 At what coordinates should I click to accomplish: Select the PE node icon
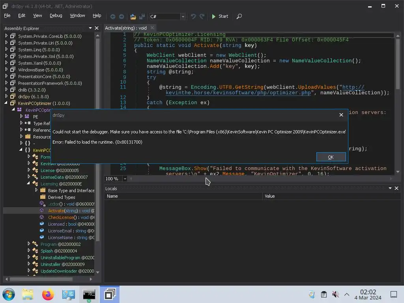pos(27,116)
